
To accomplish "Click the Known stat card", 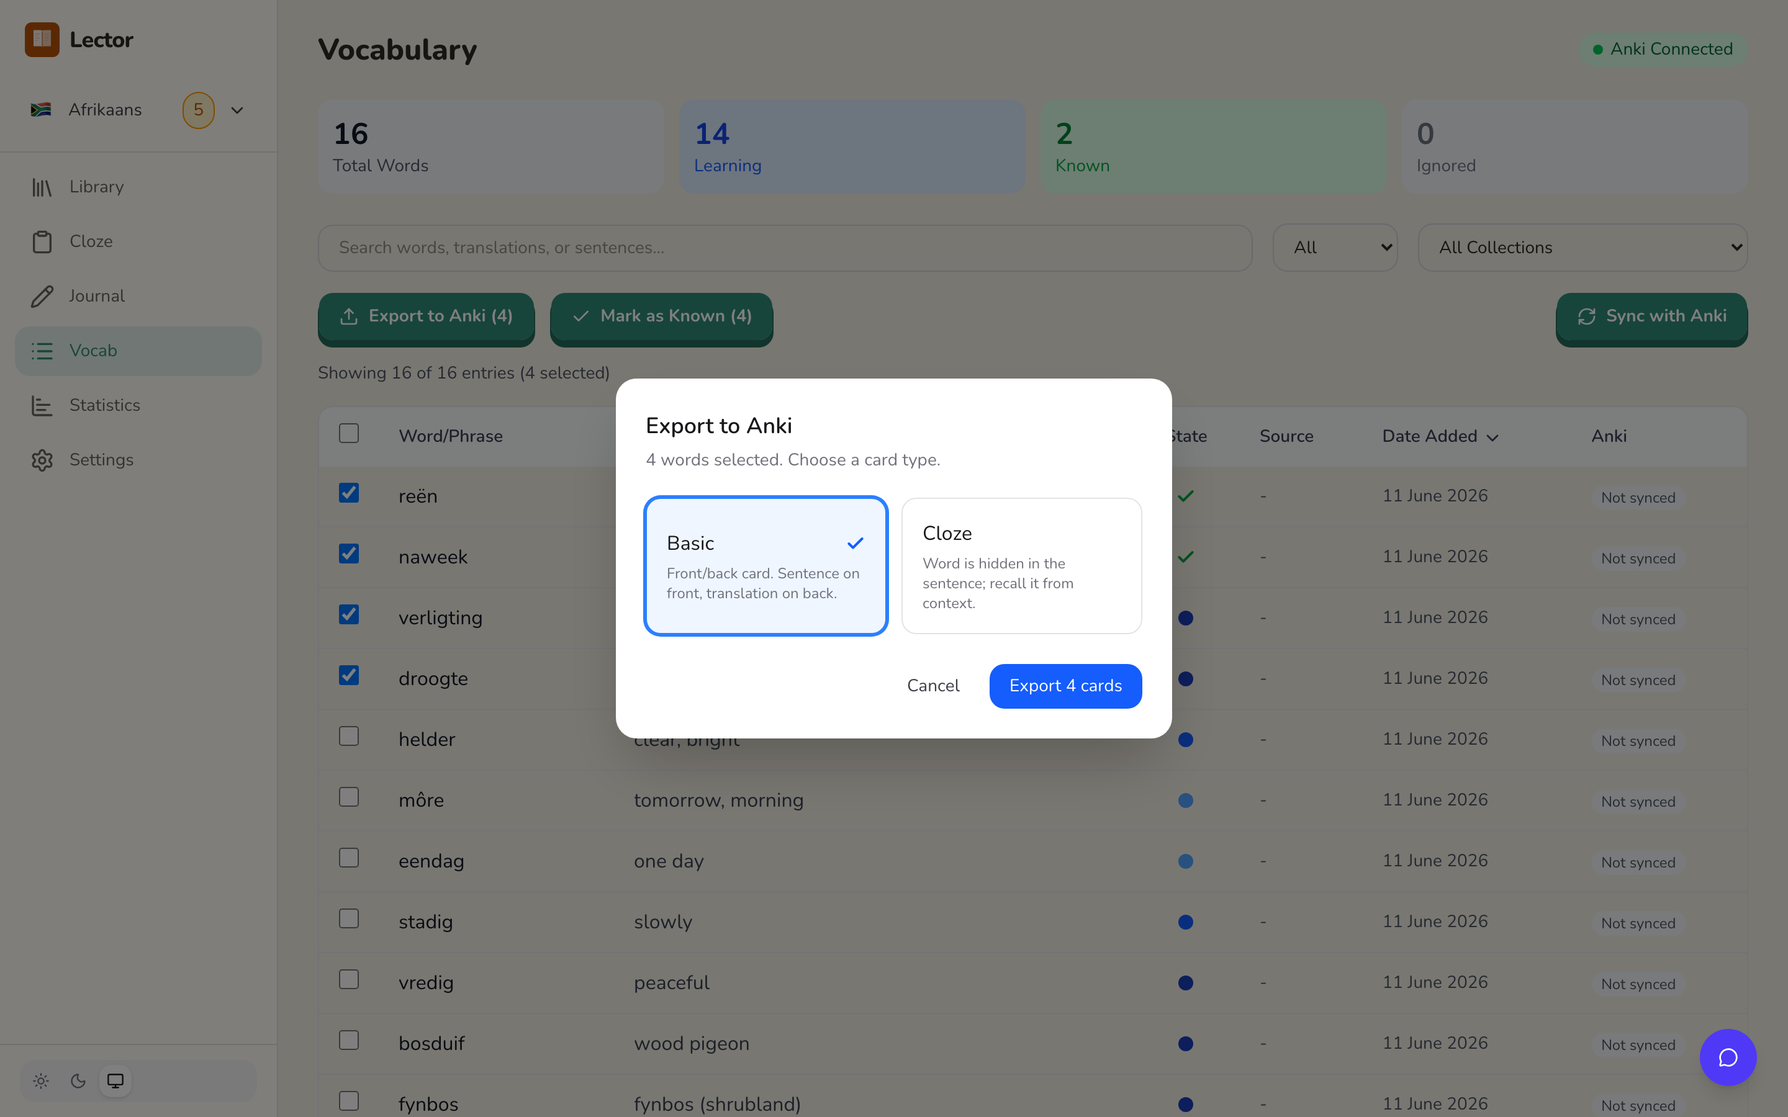I will pyautogui.click(x=1212, y=146).
